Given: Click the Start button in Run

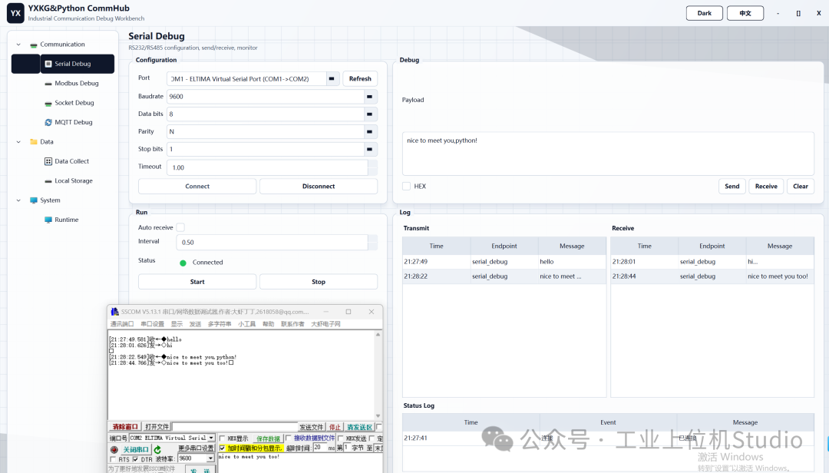Looking at the screenshot, I should point(197,282).
